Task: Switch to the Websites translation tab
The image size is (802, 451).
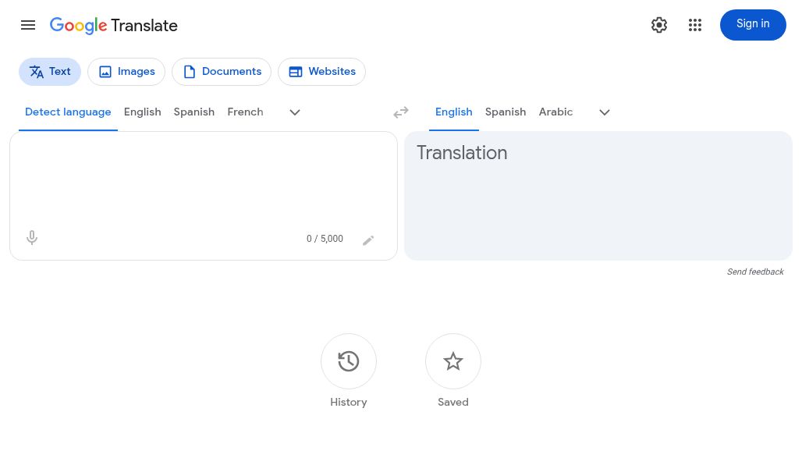Action: click(x=321, y=71)
